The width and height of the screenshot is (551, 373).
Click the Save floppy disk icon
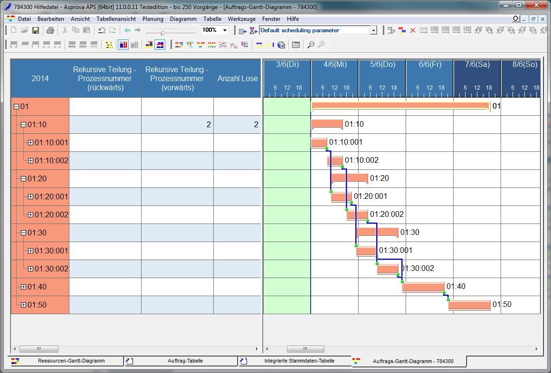tap(36, 30)
